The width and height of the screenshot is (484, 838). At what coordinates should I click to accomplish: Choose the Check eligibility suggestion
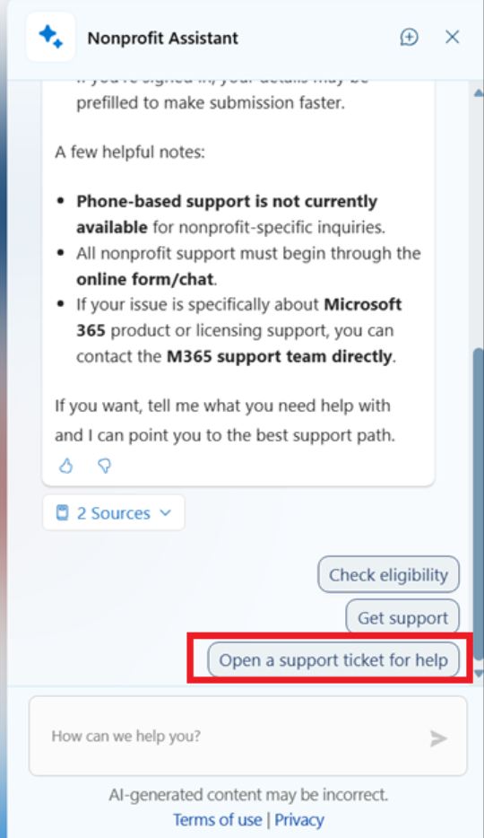pyautogui.click(x=388, y=574)
